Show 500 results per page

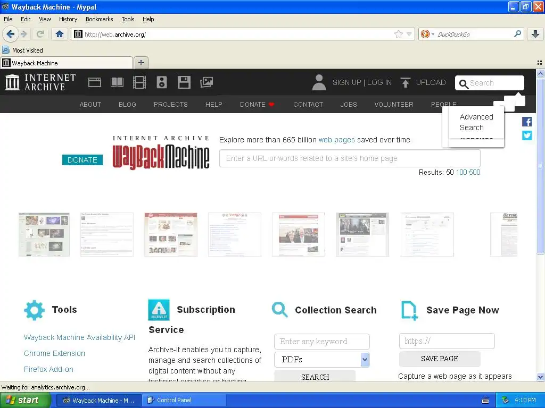pos(474,173)
